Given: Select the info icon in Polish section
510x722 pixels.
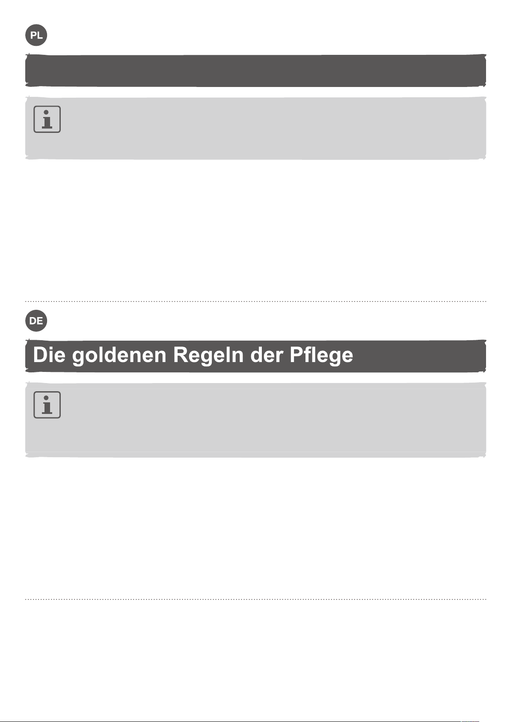Looking at the screenshot, I should (47, 119).
